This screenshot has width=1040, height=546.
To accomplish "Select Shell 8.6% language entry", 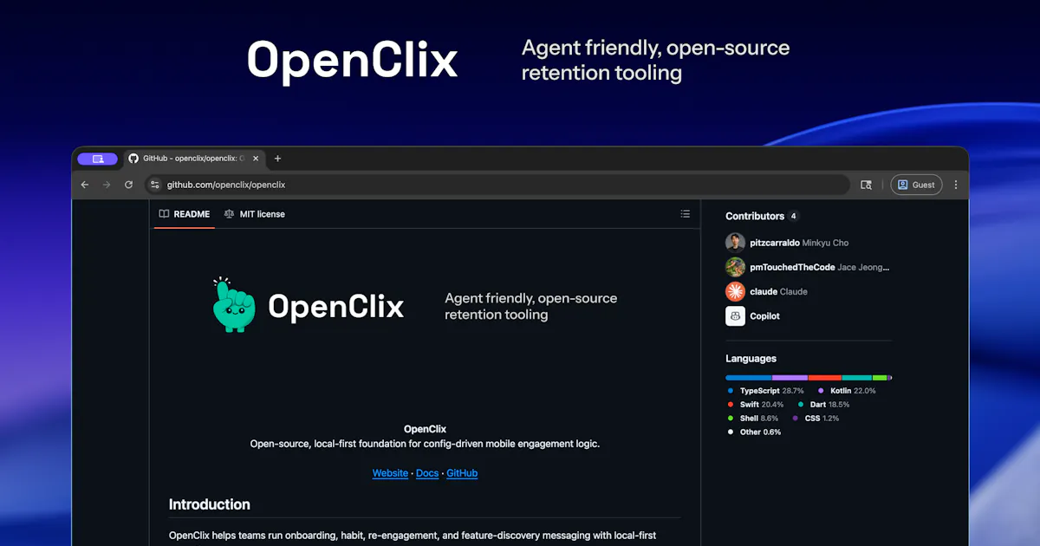I will click(753, 419).
